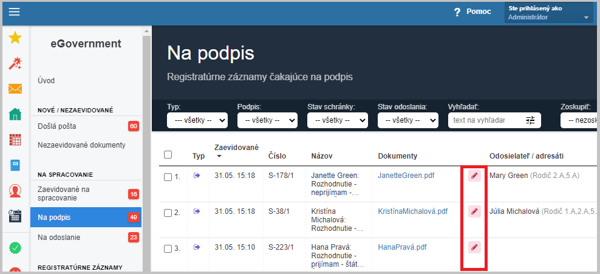Viewport: 600px width, 274px height.
Task: Expand the Administrátor user dropdown
Action: point(549,13)
